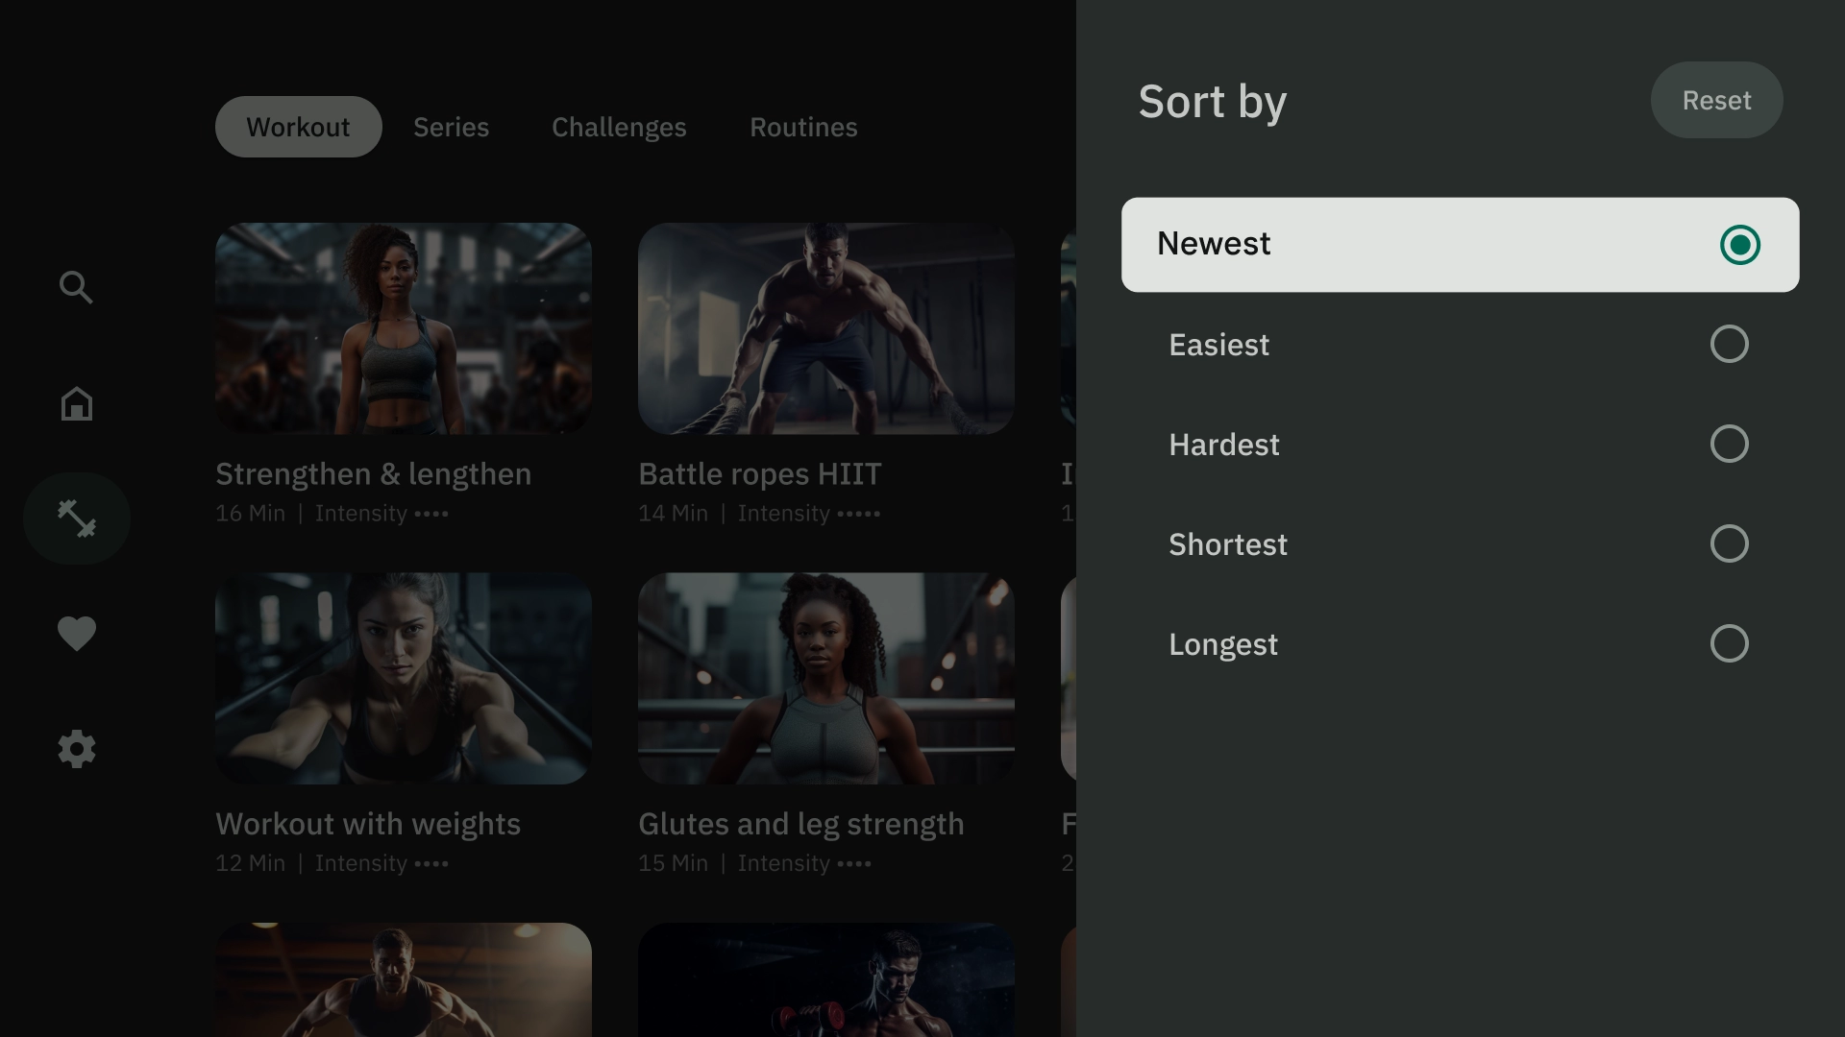
Task: Click the favorites heart icon in sidebar
Action: pos(76,633)
